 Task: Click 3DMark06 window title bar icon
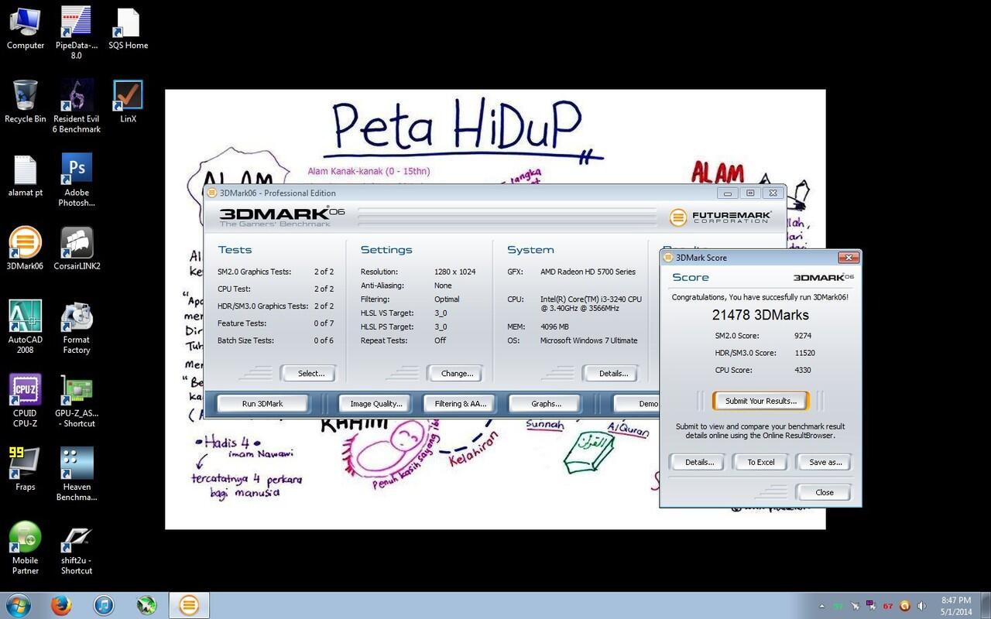(x=211, y=193)
